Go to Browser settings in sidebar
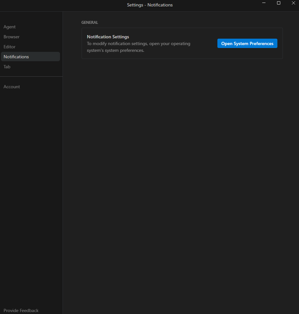Image resolution: width=299 pixels, height=314 pixels. point(12,37)
